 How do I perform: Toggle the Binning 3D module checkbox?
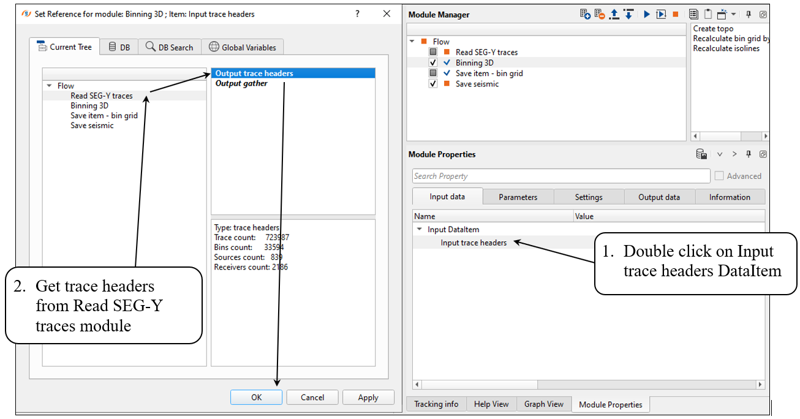433,62
